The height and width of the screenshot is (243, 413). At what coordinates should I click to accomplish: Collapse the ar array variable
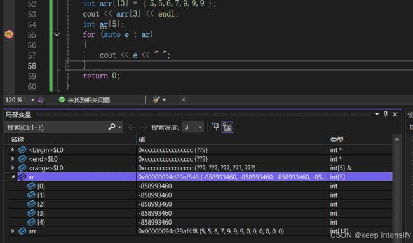tap(13, 177)
